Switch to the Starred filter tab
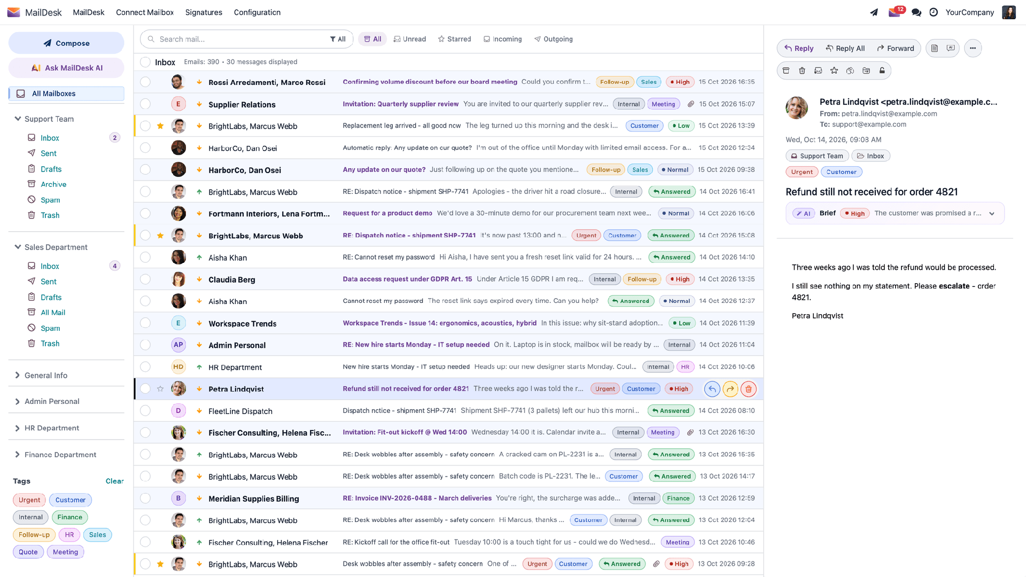The height and width of the screenshot is (577, 1026). [454, 39]
